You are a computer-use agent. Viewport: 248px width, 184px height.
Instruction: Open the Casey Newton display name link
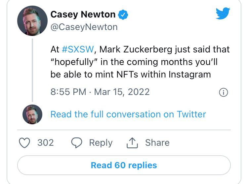point(83,15)
